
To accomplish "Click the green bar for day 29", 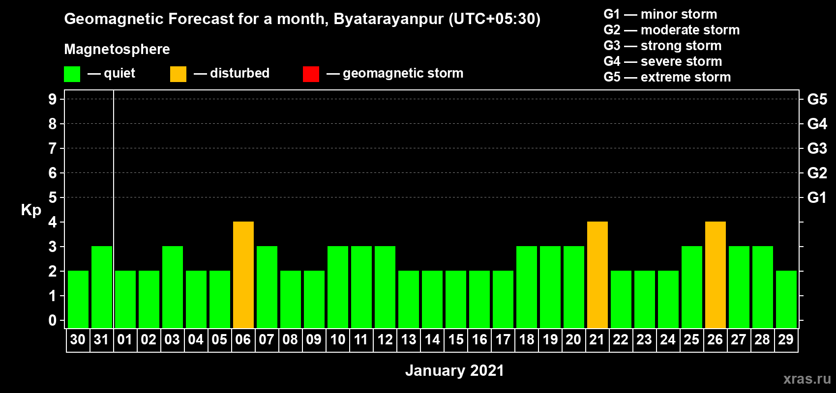I will point(786,299).
